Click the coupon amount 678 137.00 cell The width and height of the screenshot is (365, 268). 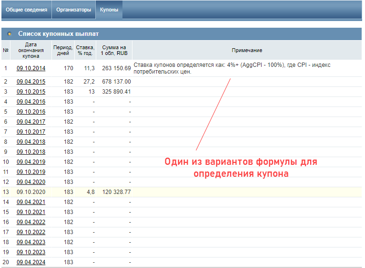[116, 82]
